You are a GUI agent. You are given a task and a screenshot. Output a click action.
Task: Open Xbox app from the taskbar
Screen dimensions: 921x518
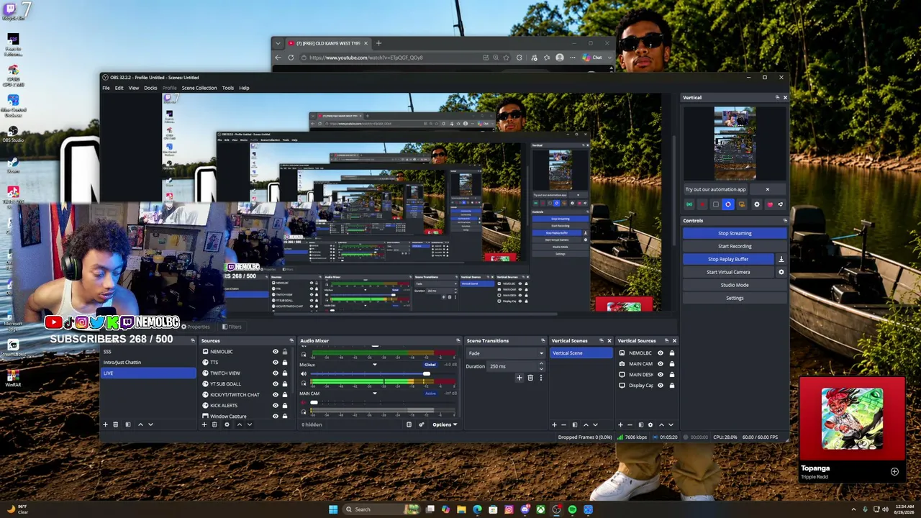540,509
